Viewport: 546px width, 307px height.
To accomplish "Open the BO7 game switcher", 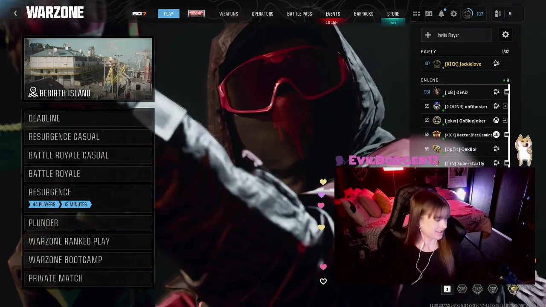I will [x=139, y=14].
